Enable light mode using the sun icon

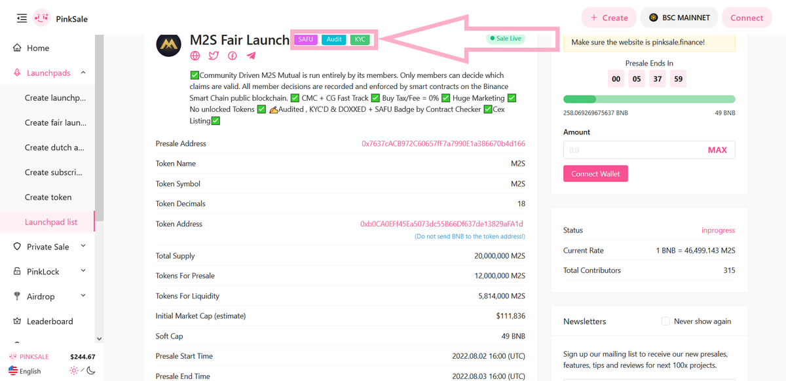(74, 370)
